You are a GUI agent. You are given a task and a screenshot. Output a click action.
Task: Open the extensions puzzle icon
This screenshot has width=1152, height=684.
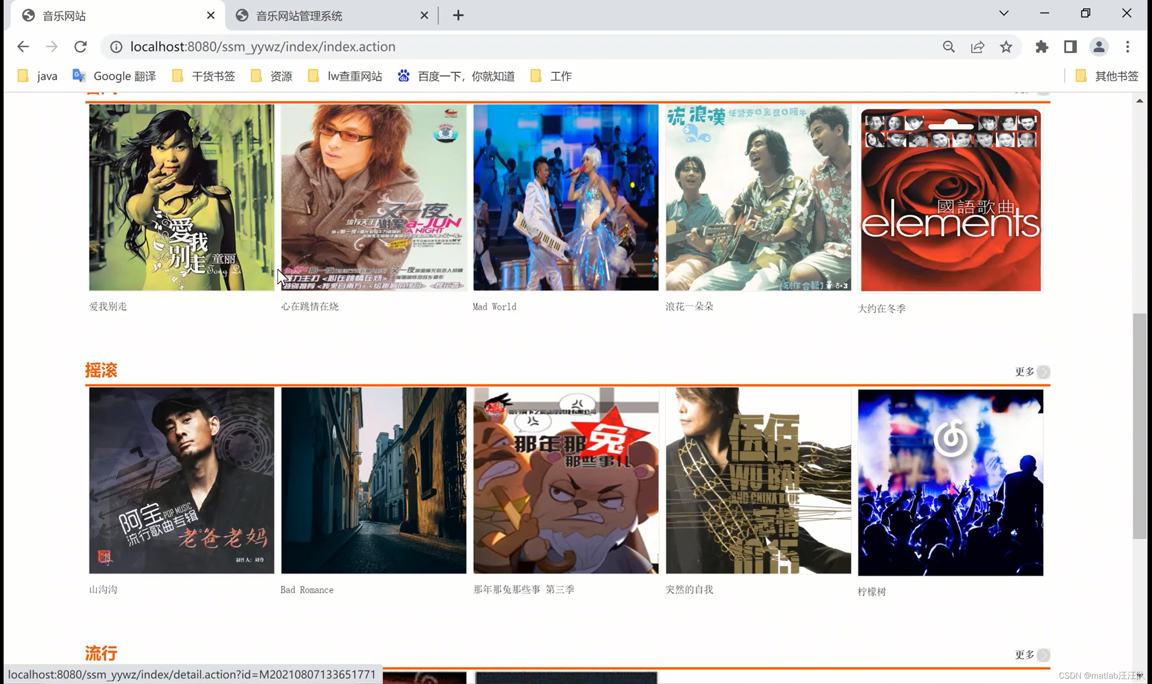1041,46
